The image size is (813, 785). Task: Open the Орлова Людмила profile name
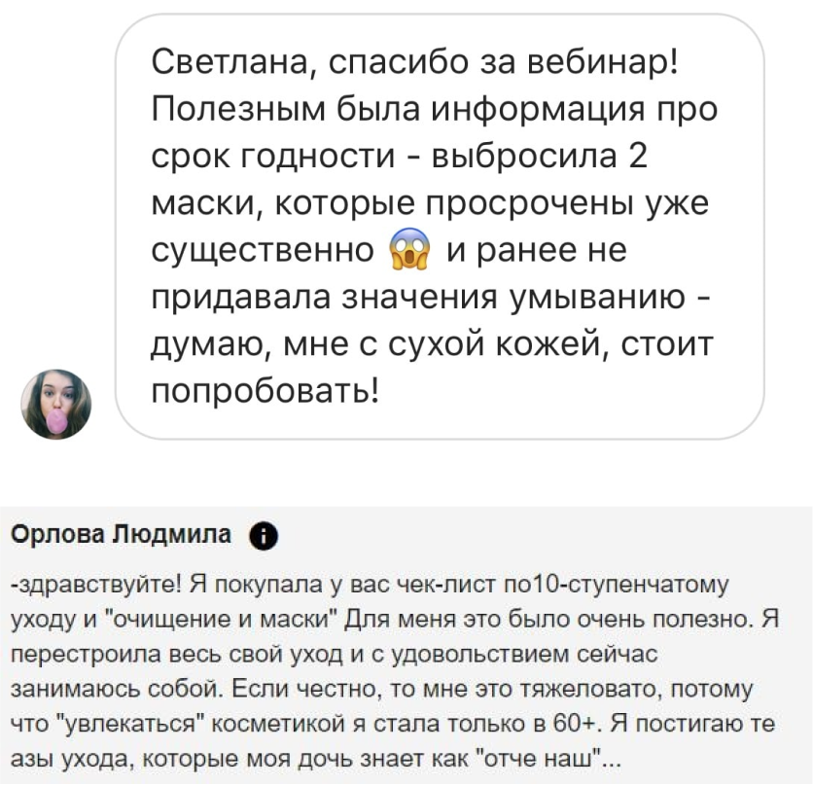[122, 534]
